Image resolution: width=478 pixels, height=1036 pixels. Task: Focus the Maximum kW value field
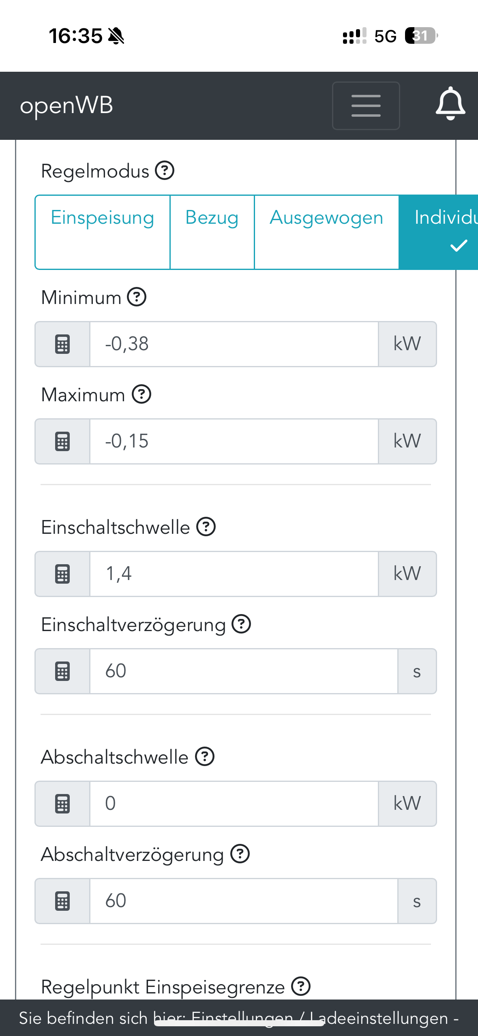coord(234,441)
